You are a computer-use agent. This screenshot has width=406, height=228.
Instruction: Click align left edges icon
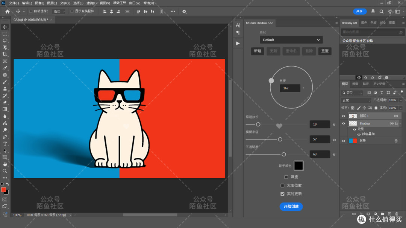coord(105,11)
